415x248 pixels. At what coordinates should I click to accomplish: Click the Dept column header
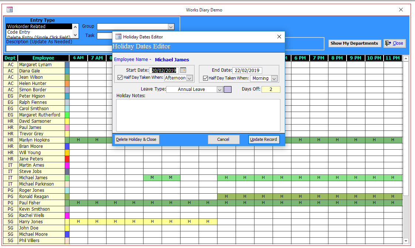point(10,58)
